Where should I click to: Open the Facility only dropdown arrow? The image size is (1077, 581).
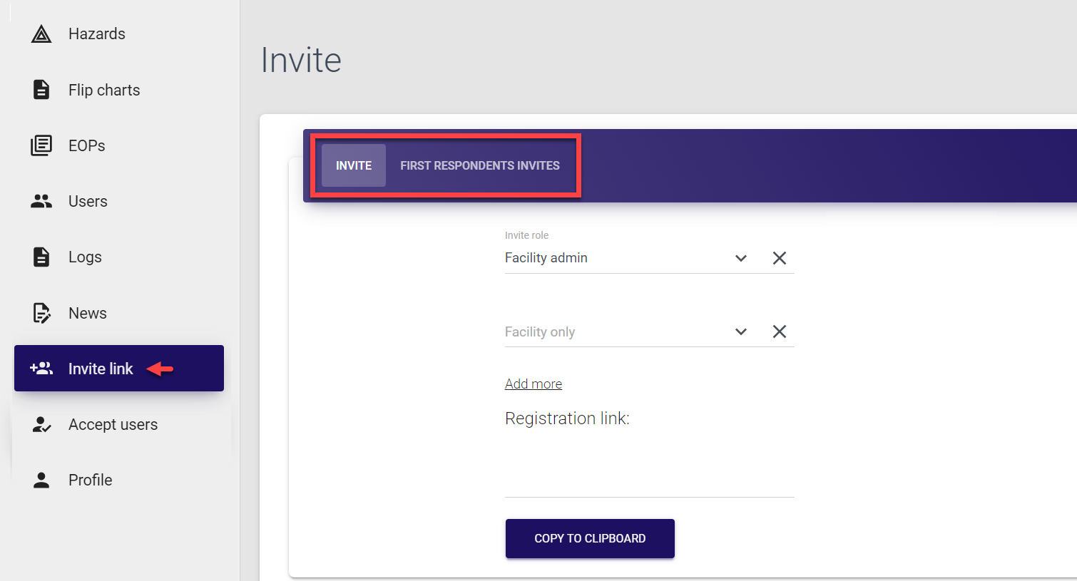pos(741,331)
